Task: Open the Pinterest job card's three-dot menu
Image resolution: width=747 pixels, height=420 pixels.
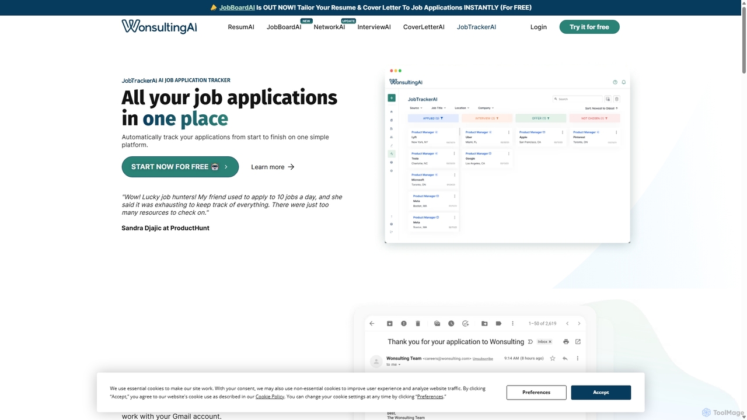Action: click(x=616, y=132)
